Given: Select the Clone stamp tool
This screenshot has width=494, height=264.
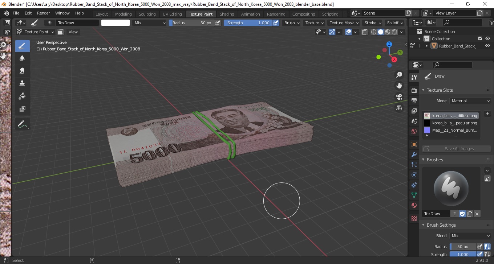Looking at the screenshot, I should coord(22,83).
